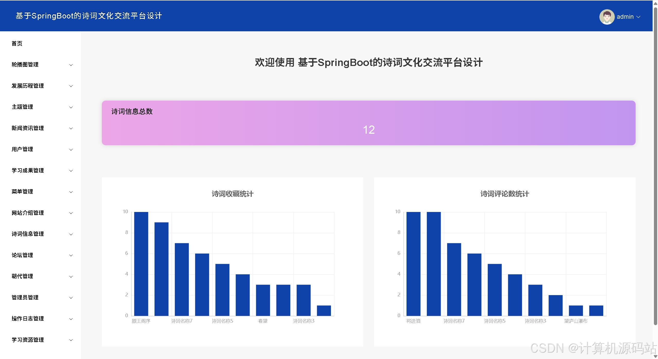Click the 望庐山瀑布 axis label
The width and height of the screenshot is (658, 359).
(576, 321)
